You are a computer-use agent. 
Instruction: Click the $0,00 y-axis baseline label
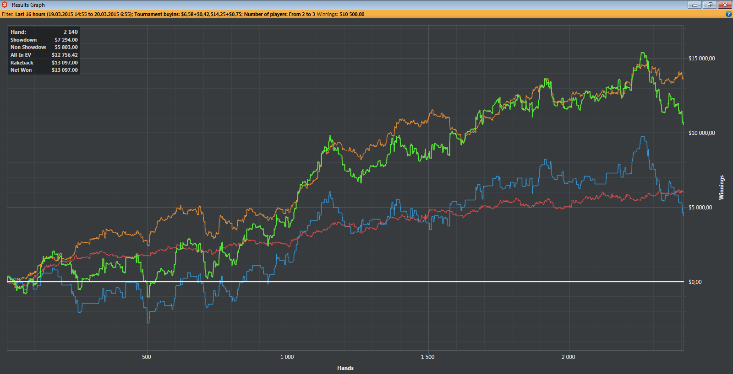[x=695, y=282]
